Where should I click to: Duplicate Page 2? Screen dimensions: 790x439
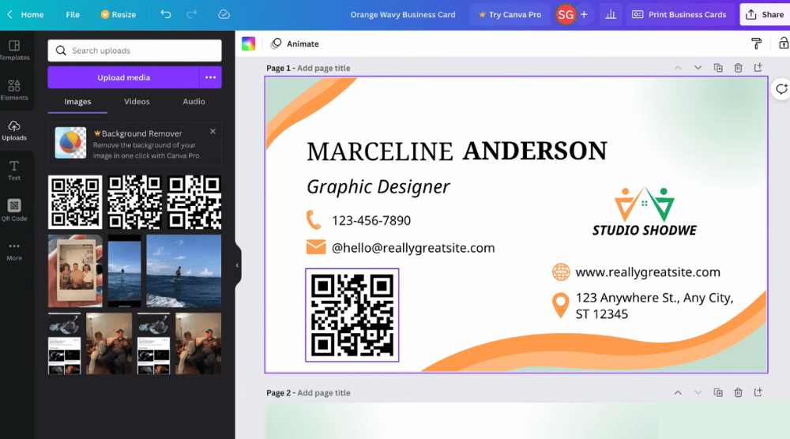click(718, 392)
